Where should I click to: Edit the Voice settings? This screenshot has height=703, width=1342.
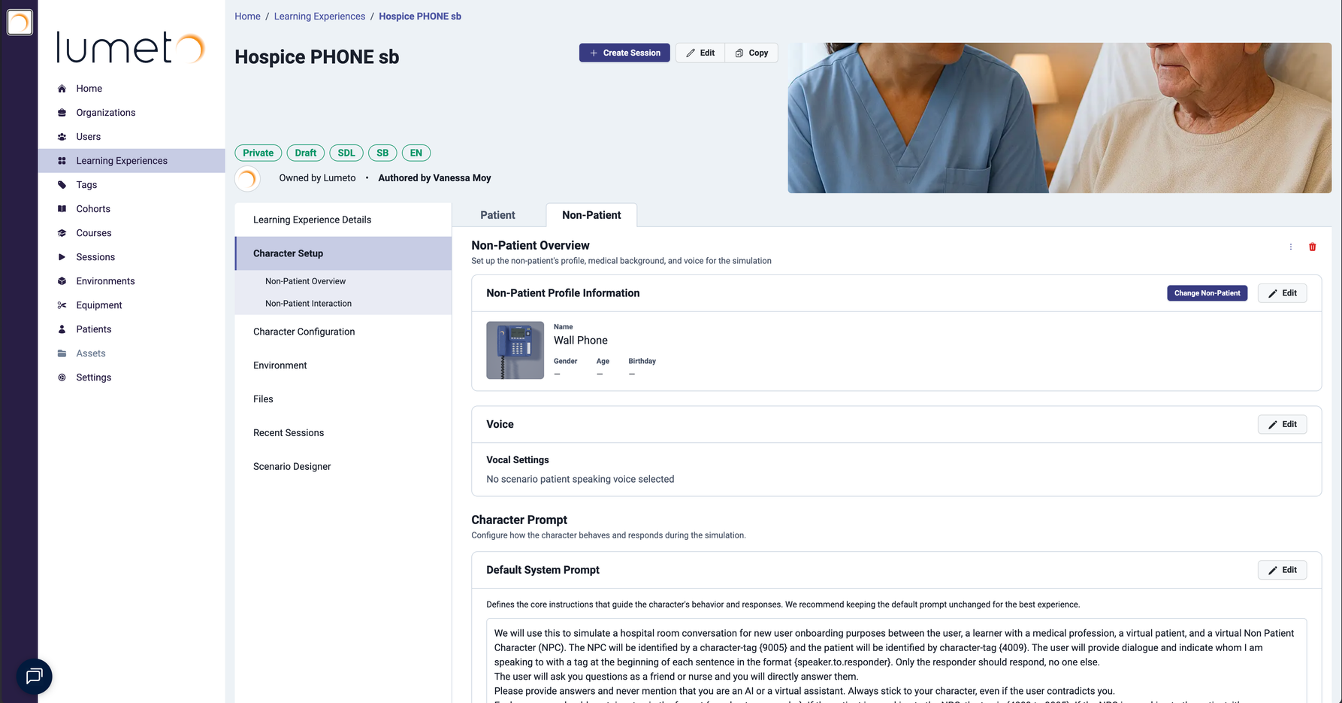1282,424
